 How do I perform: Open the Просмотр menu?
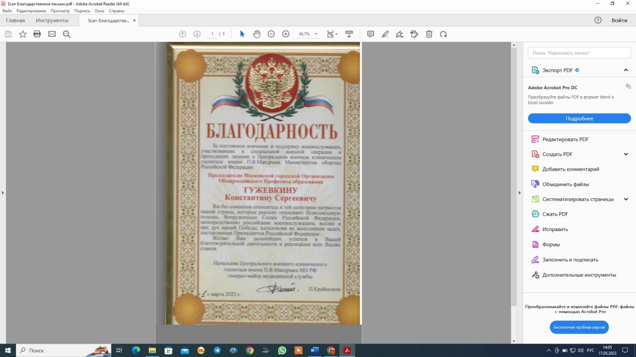(x=60, y=10)
